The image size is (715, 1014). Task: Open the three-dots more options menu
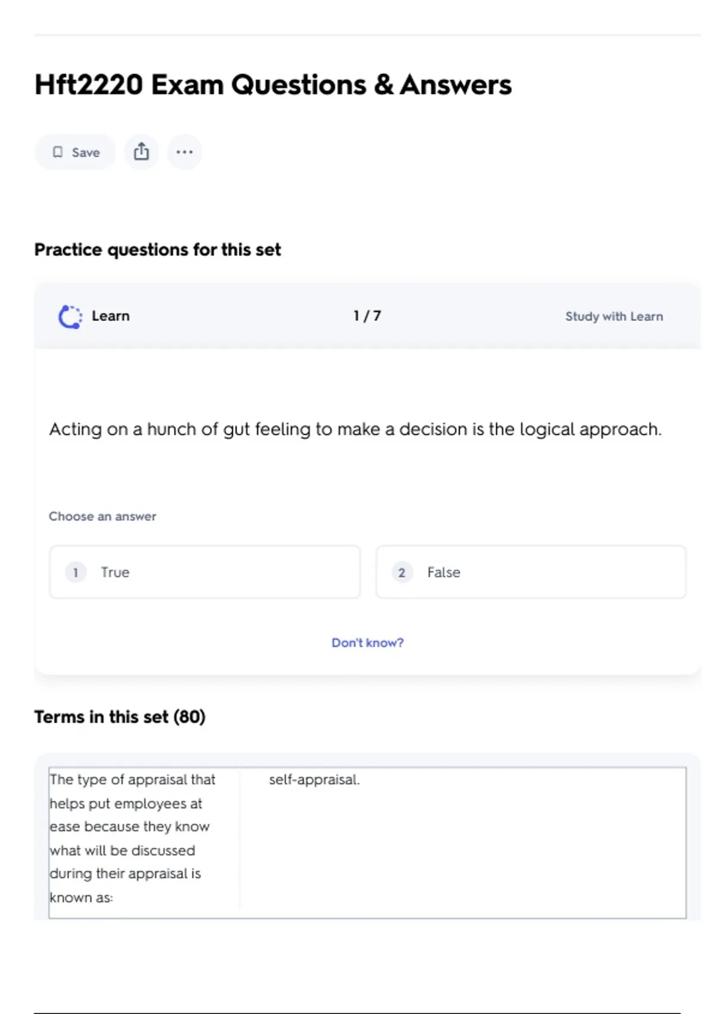(185, 152)
